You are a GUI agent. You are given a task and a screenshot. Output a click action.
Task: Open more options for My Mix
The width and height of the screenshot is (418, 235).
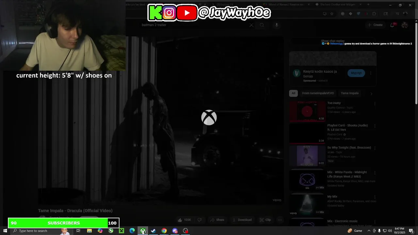pos(375,197)
